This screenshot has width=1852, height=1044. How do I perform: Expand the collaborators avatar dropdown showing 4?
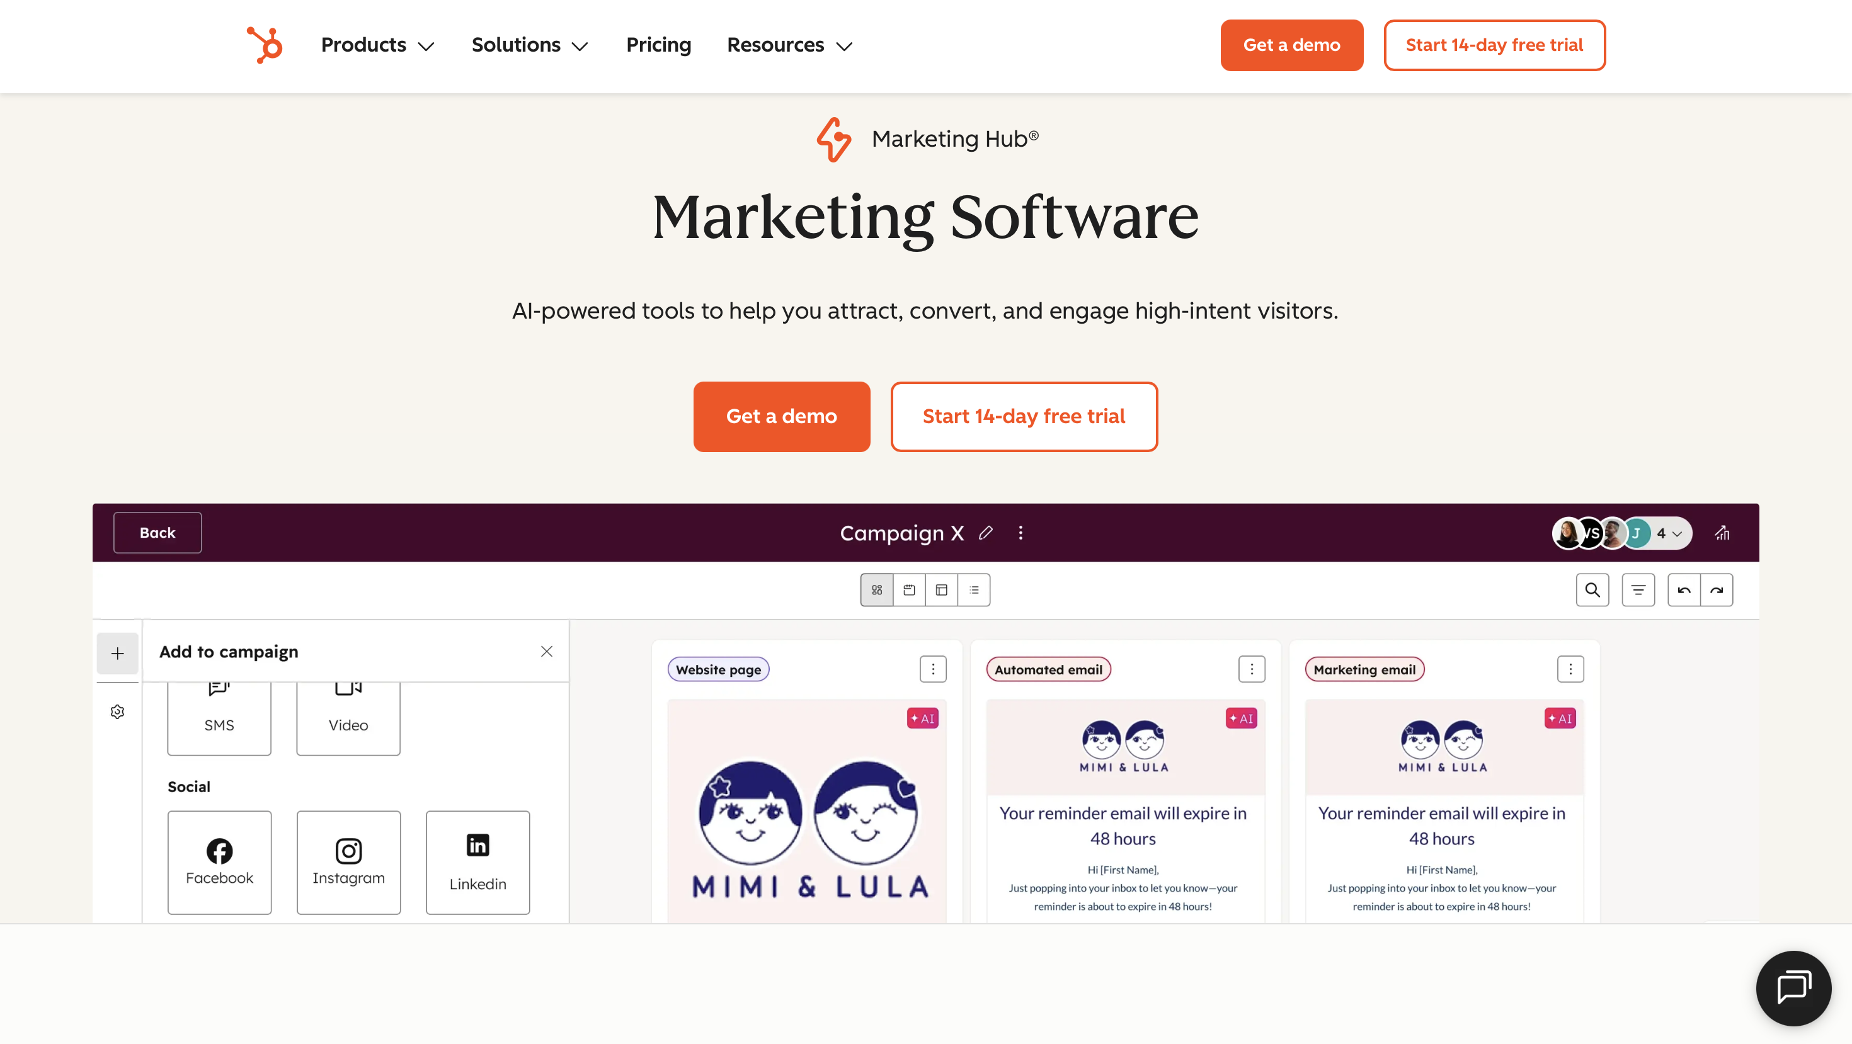1622,533
